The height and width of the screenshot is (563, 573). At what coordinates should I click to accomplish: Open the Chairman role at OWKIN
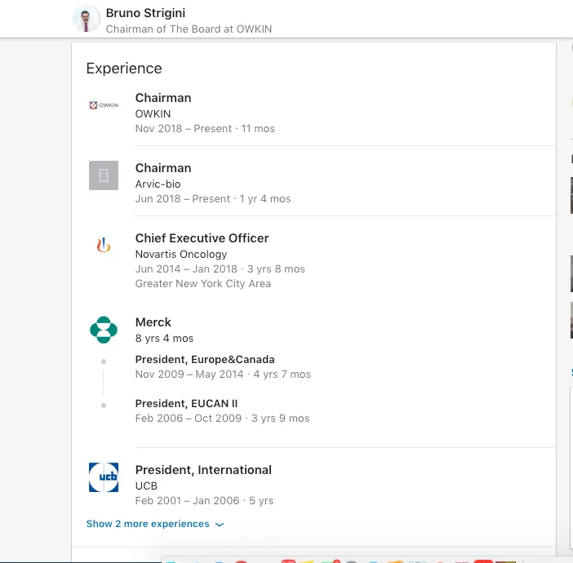click(x=163, y=98)
